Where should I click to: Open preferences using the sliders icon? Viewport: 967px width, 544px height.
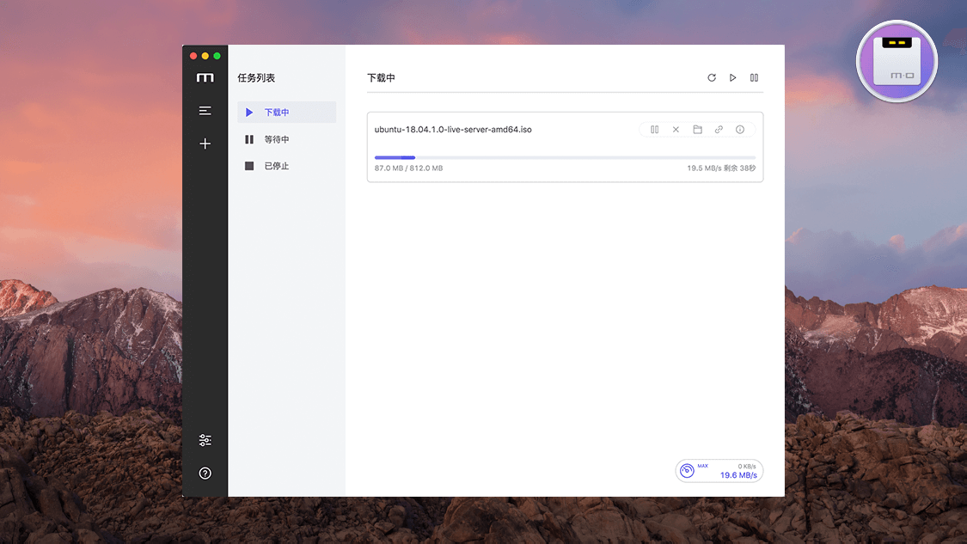[x=205, y=440]
